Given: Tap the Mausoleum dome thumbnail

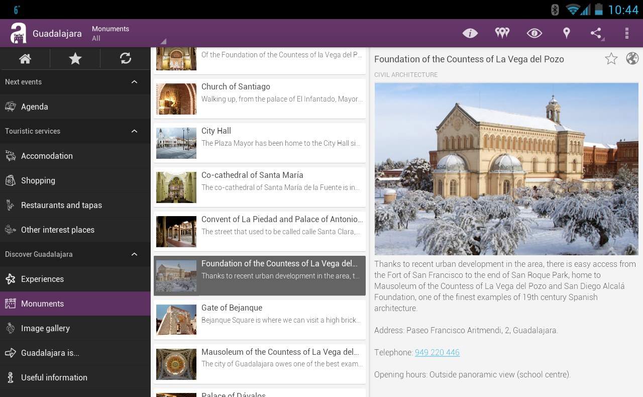Looking at the screenshot, I should [176, 364].
